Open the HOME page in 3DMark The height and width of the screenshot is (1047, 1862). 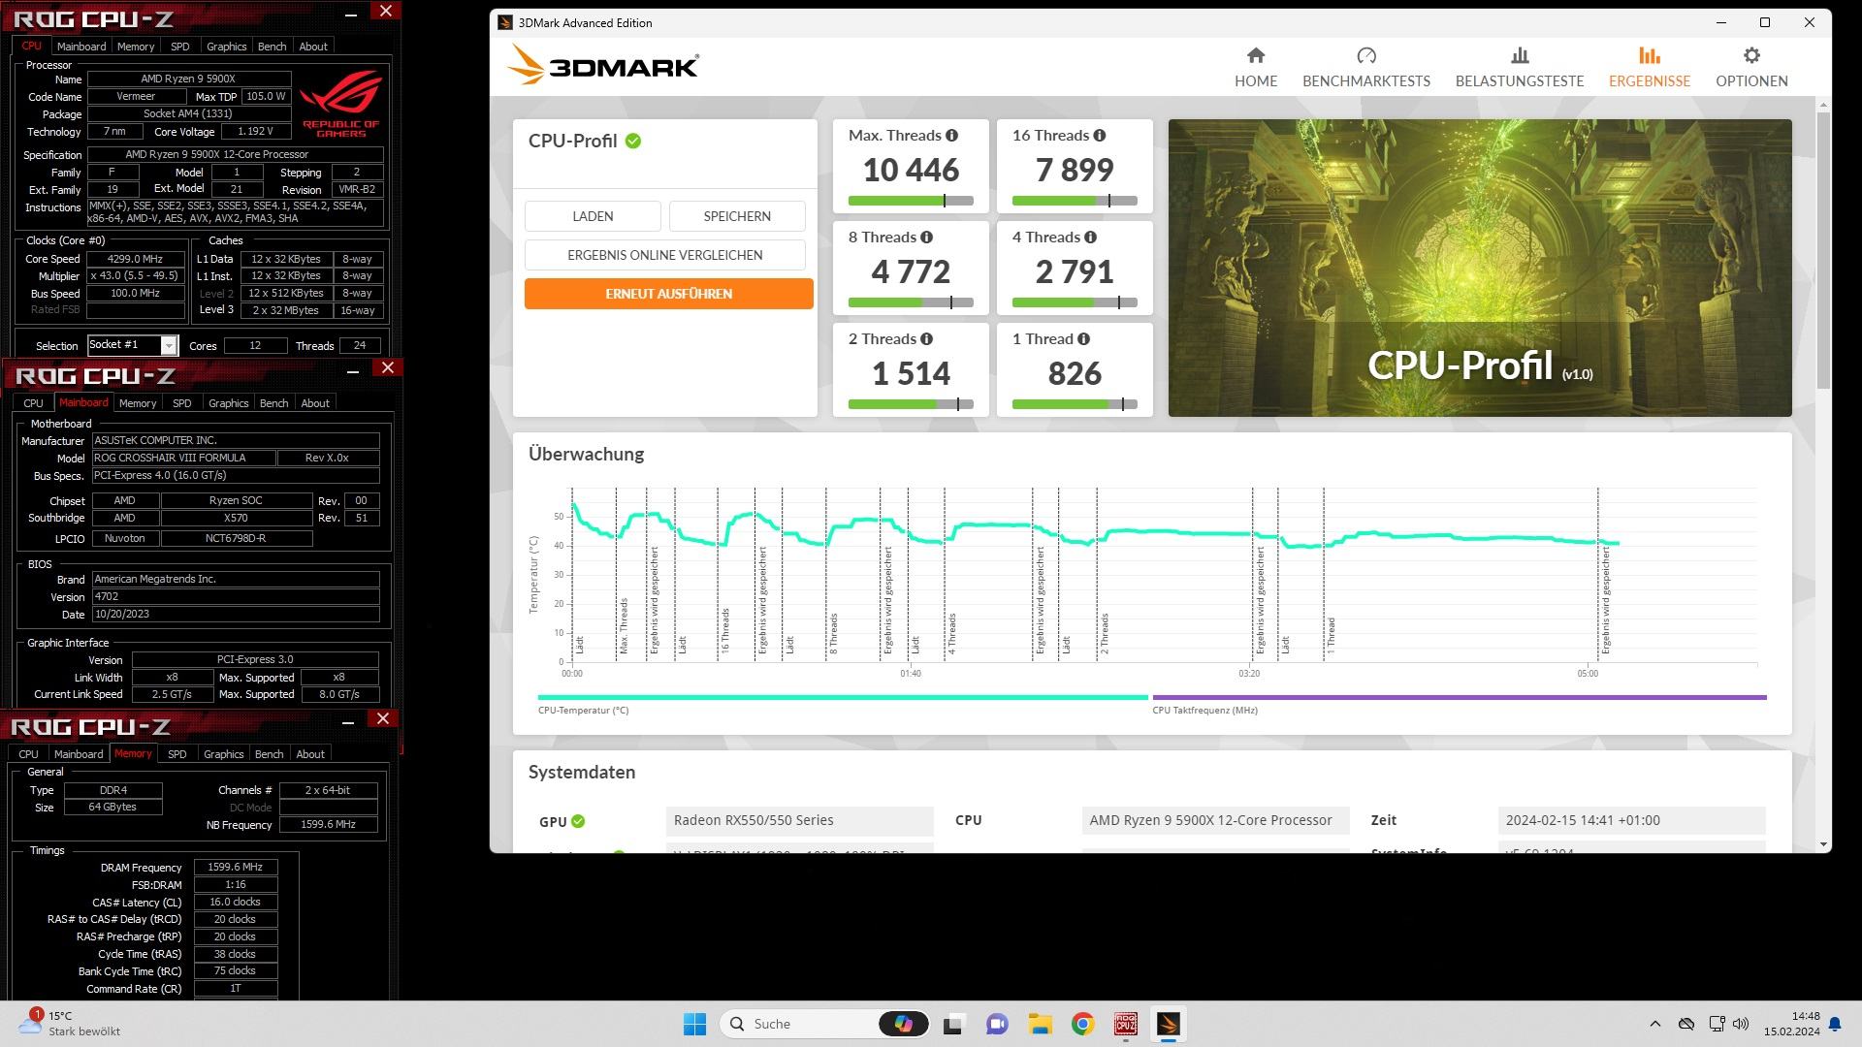tap(1256, 68)
